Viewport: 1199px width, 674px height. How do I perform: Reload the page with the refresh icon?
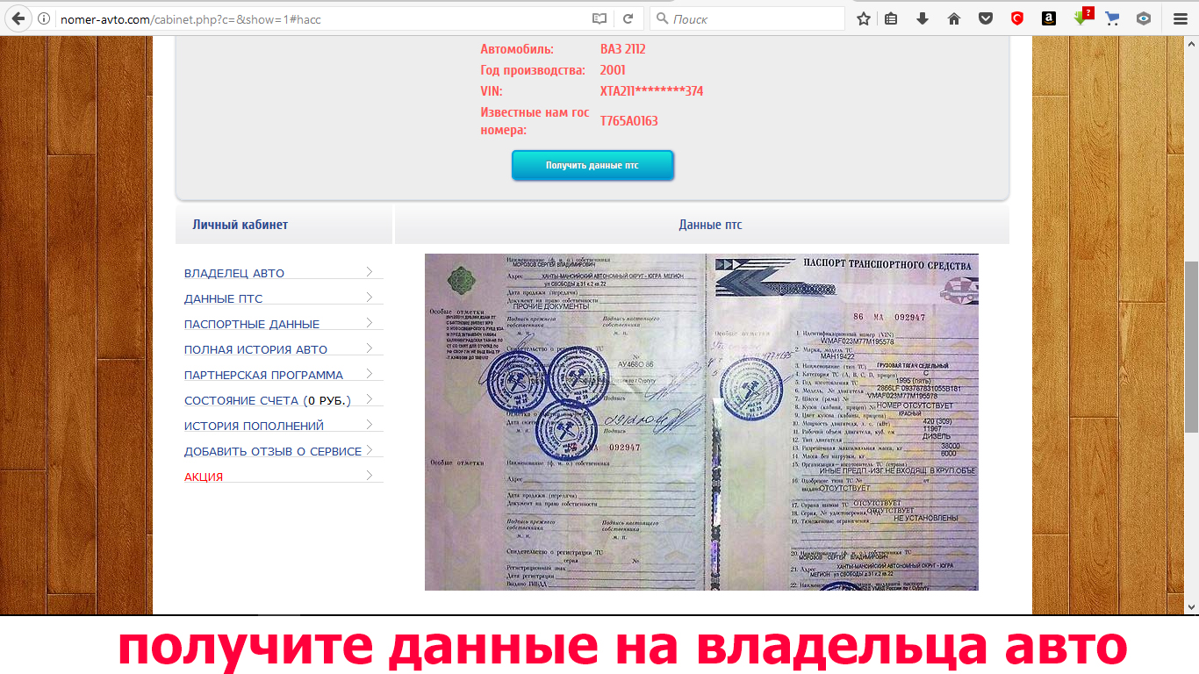(x=628, y=18)
